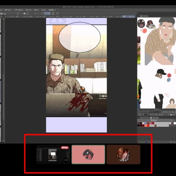The image size is (176, 176).
Task: Open the color set name dropdown
Action: (155, 120)
